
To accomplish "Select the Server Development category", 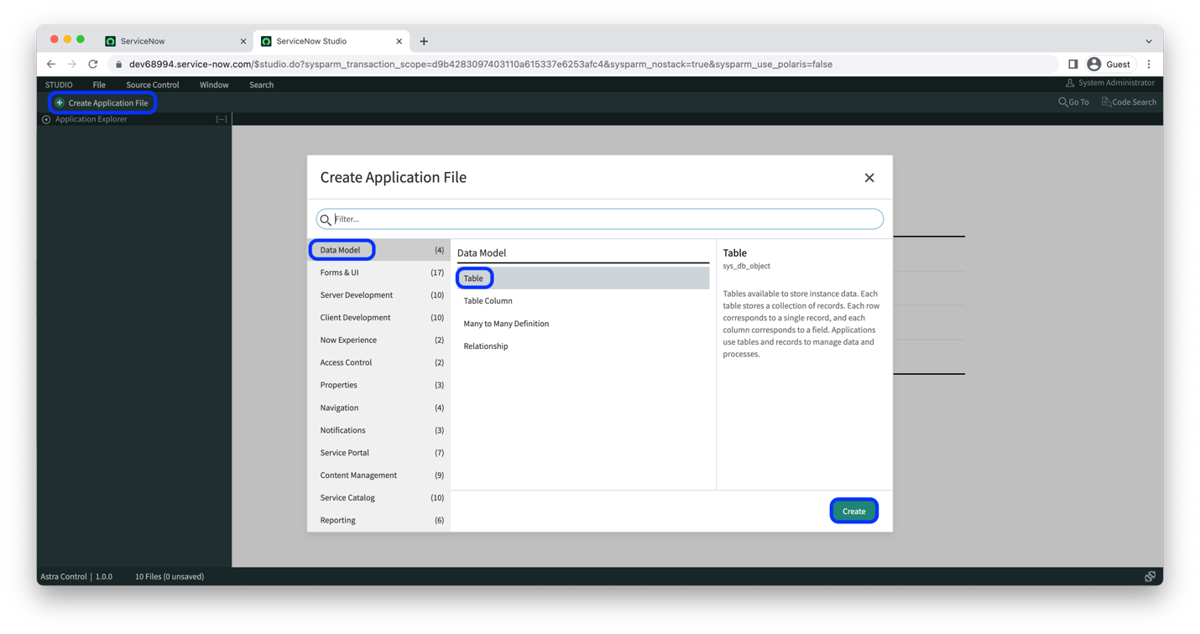I will click(379, 295).
